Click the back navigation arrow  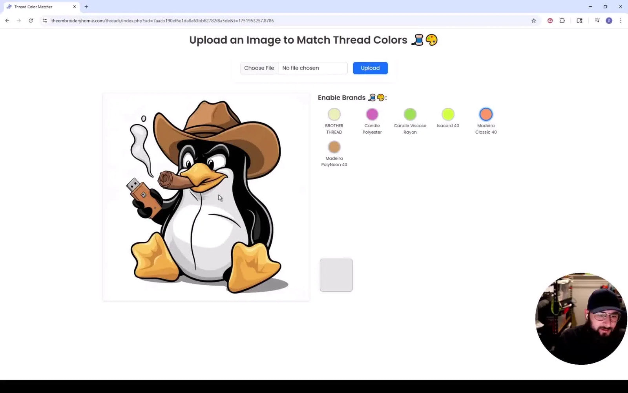[x=7, y=20]
